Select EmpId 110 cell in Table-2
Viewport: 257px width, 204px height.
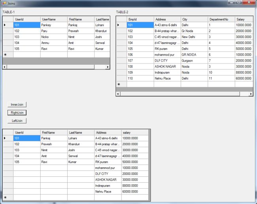tap(140, 79)
